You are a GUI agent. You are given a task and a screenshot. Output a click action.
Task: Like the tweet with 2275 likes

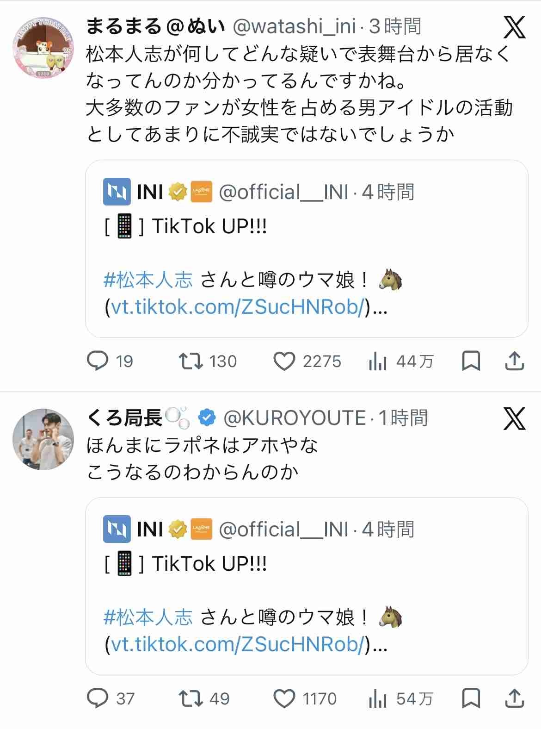click(284, 361)
